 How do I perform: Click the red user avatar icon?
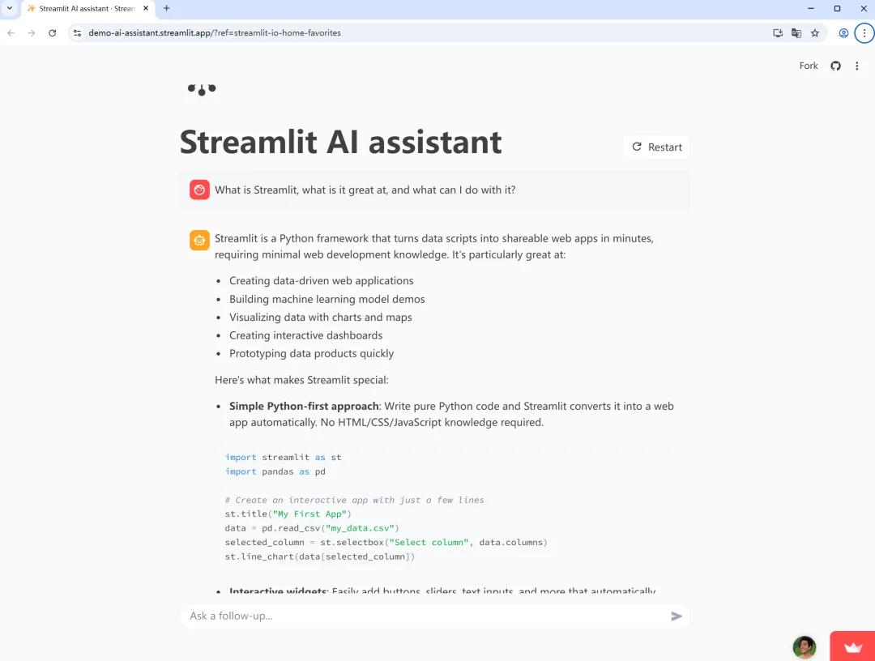click(199, 190)
